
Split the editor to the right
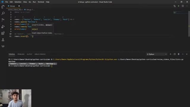(183, 6)
